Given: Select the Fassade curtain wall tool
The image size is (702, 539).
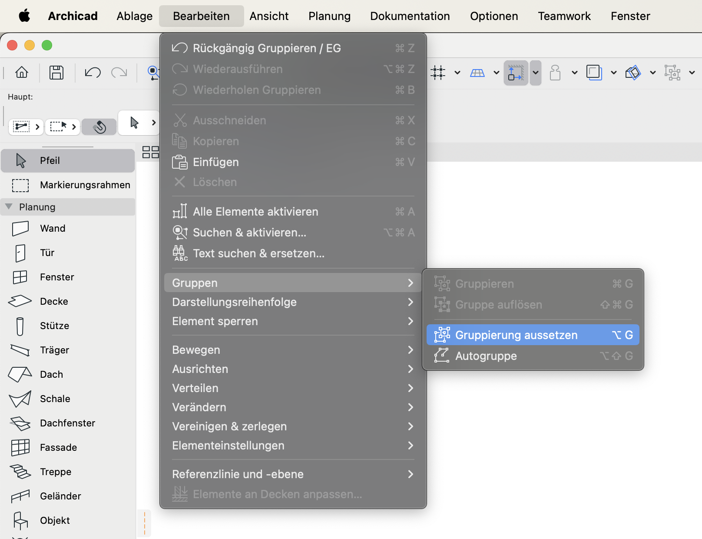Looking at the screenshot, I should tap(68, 447).
